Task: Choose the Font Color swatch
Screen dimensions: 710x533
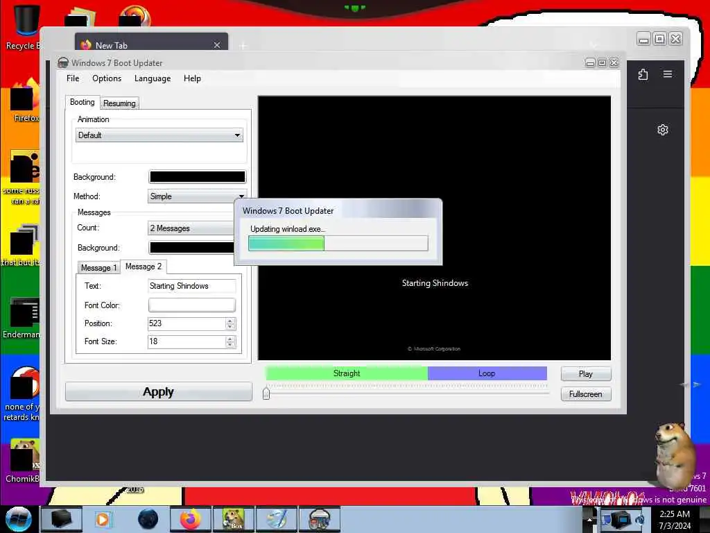Action: click(x=192, y=305)
